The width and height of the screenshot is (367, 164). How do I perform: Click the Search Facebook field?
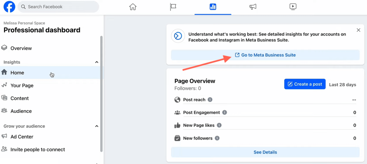[x=58, y=7]
